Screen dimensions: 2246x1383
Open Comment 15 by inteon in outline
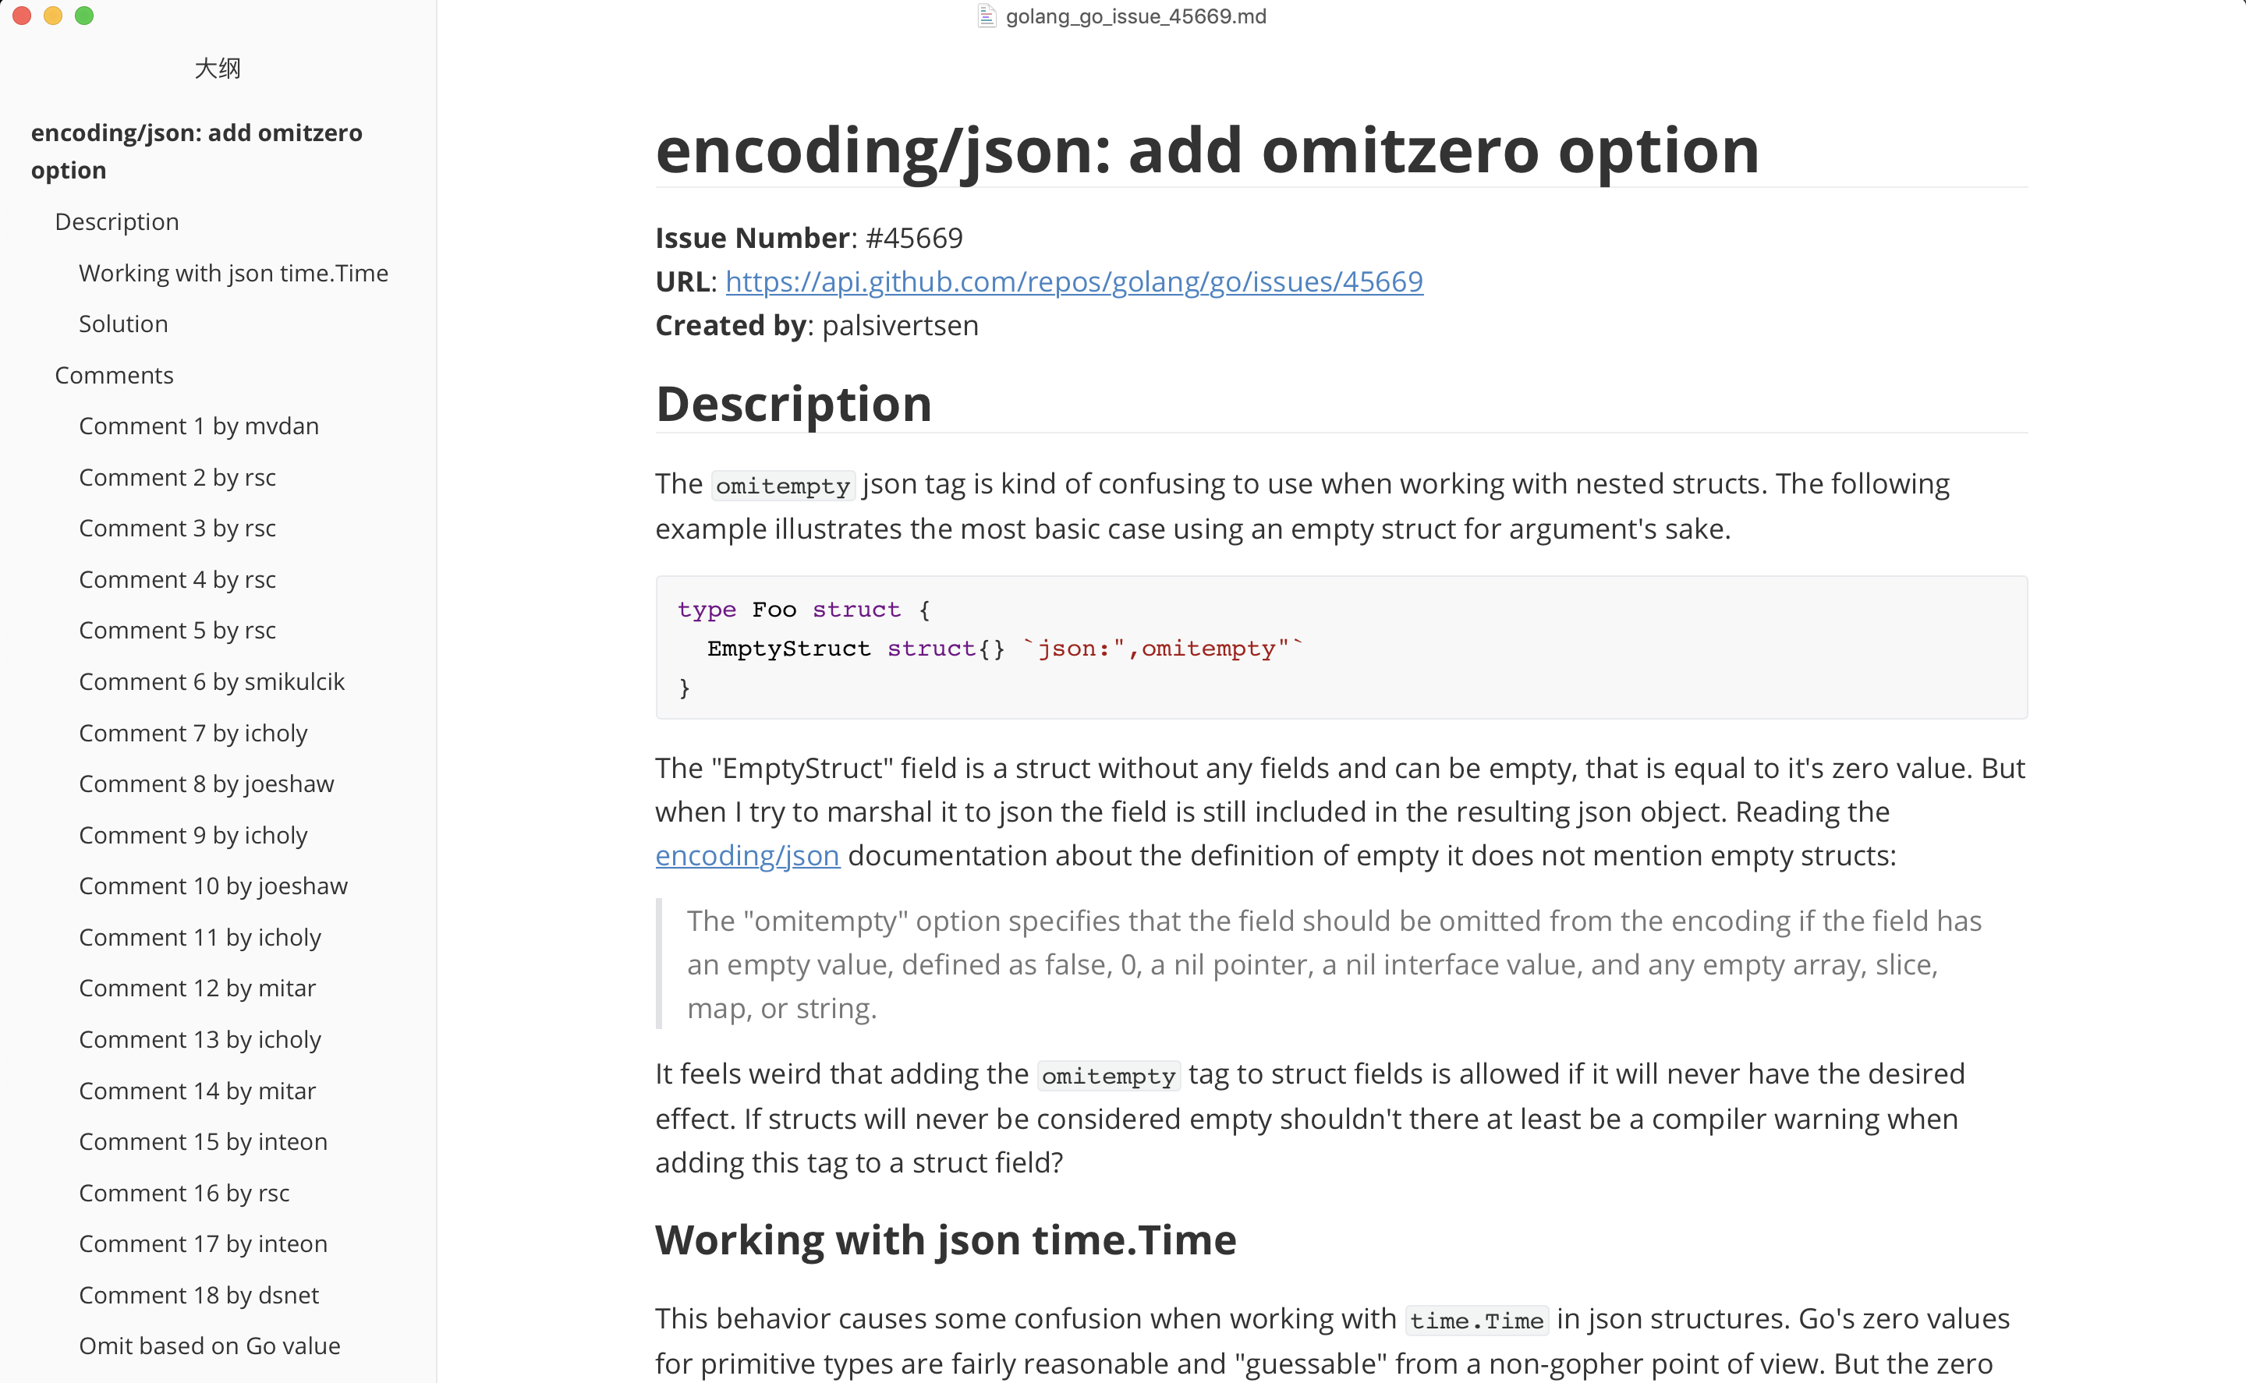(203, 1141)
